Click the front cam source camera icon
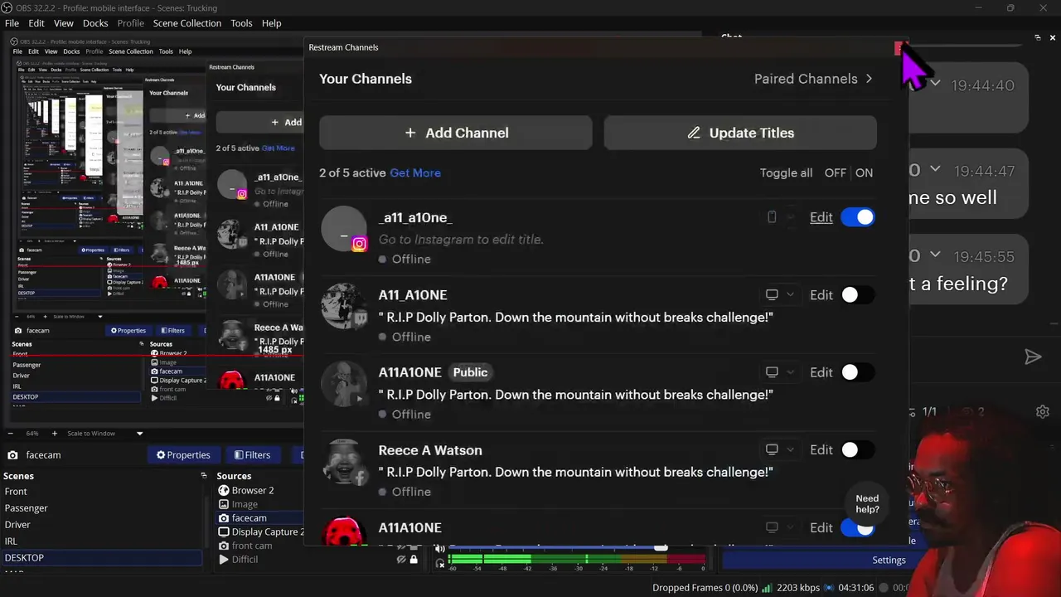The width and height of the screenshot is (1061, 597). point(223,546)
